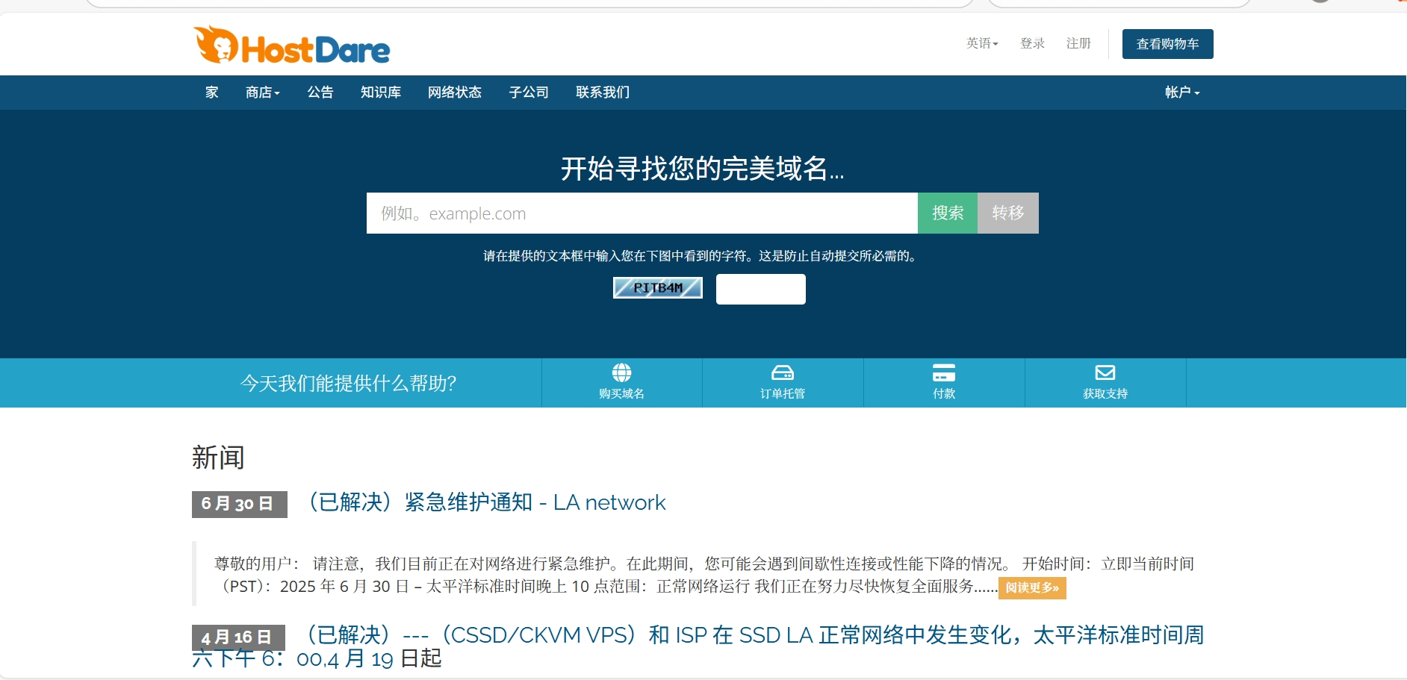Click the 查看购物车 view cart button
This screenshot has height=680, width=1407.
[x=1167, y=44]
